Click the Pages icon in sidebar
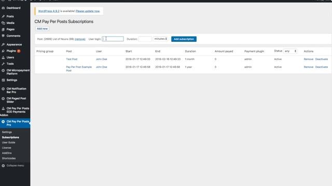The image size is (332, 186). 3,29
